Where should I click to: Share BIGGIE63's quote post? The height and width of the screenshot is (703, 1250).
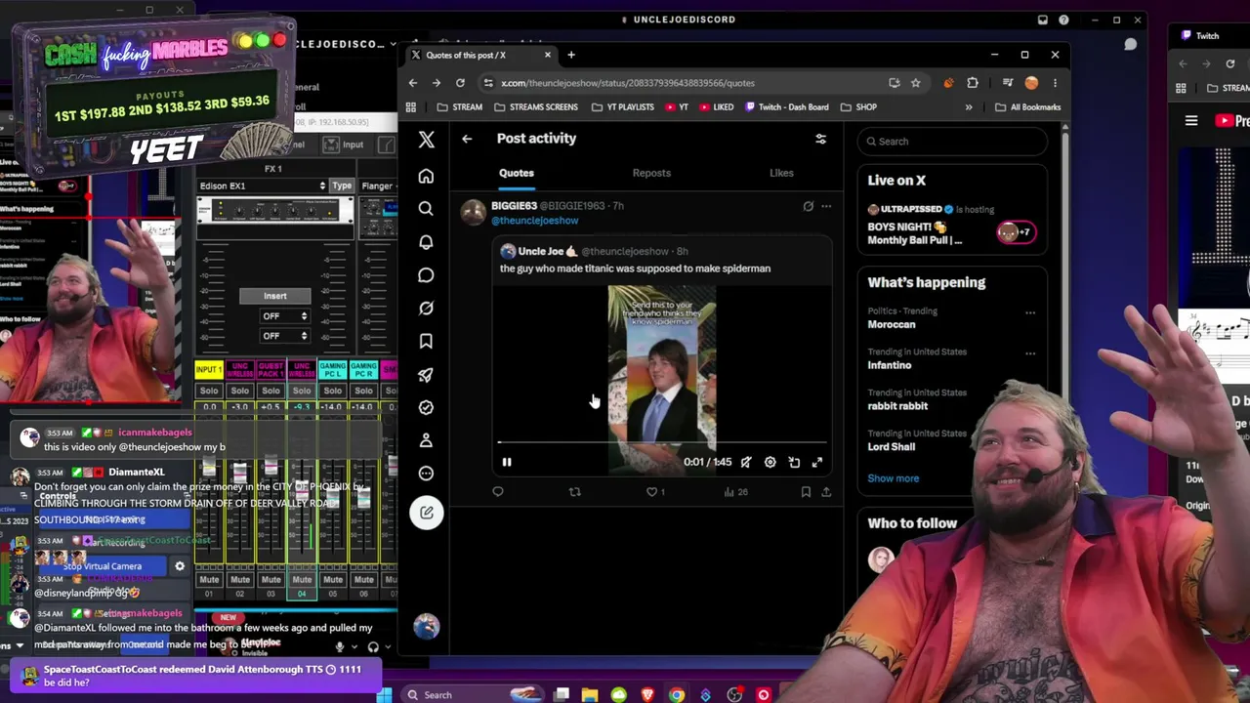click(826, 492)
